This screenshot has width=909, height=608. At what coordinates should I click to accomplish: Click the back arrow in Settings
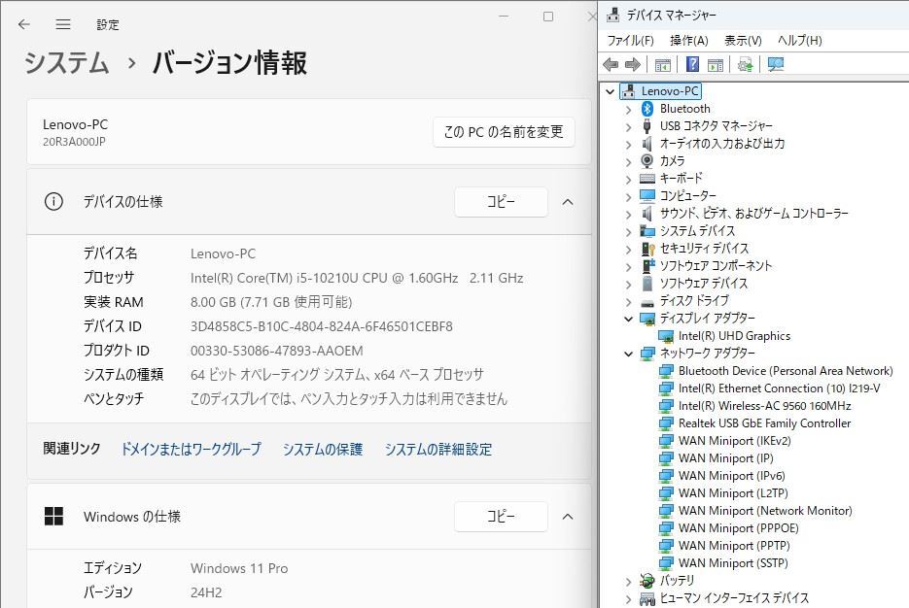click(21, 24)
